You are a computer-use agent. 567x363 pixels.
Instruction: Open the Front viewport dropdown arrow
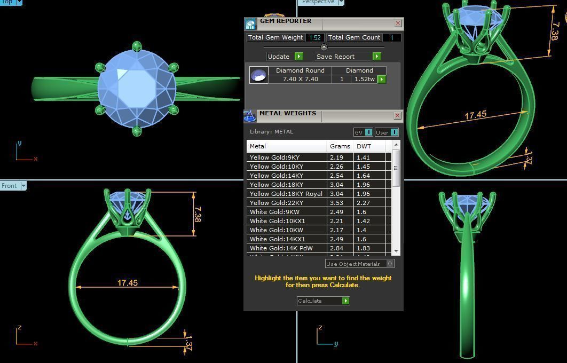(23, 186)
